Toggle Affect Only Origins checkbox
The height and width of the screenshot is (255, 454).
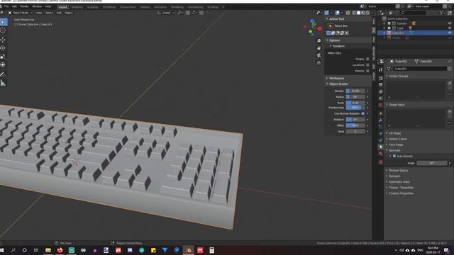(x=367, y=59)
